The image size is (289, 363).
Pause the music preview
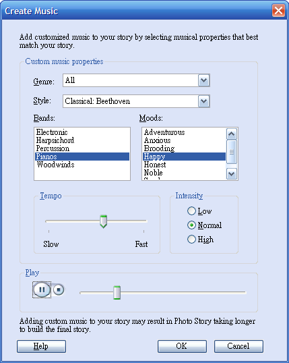(42, 289)
